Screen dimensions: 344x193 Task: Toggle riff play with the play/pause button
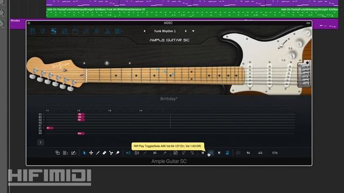tap(211, 153)
